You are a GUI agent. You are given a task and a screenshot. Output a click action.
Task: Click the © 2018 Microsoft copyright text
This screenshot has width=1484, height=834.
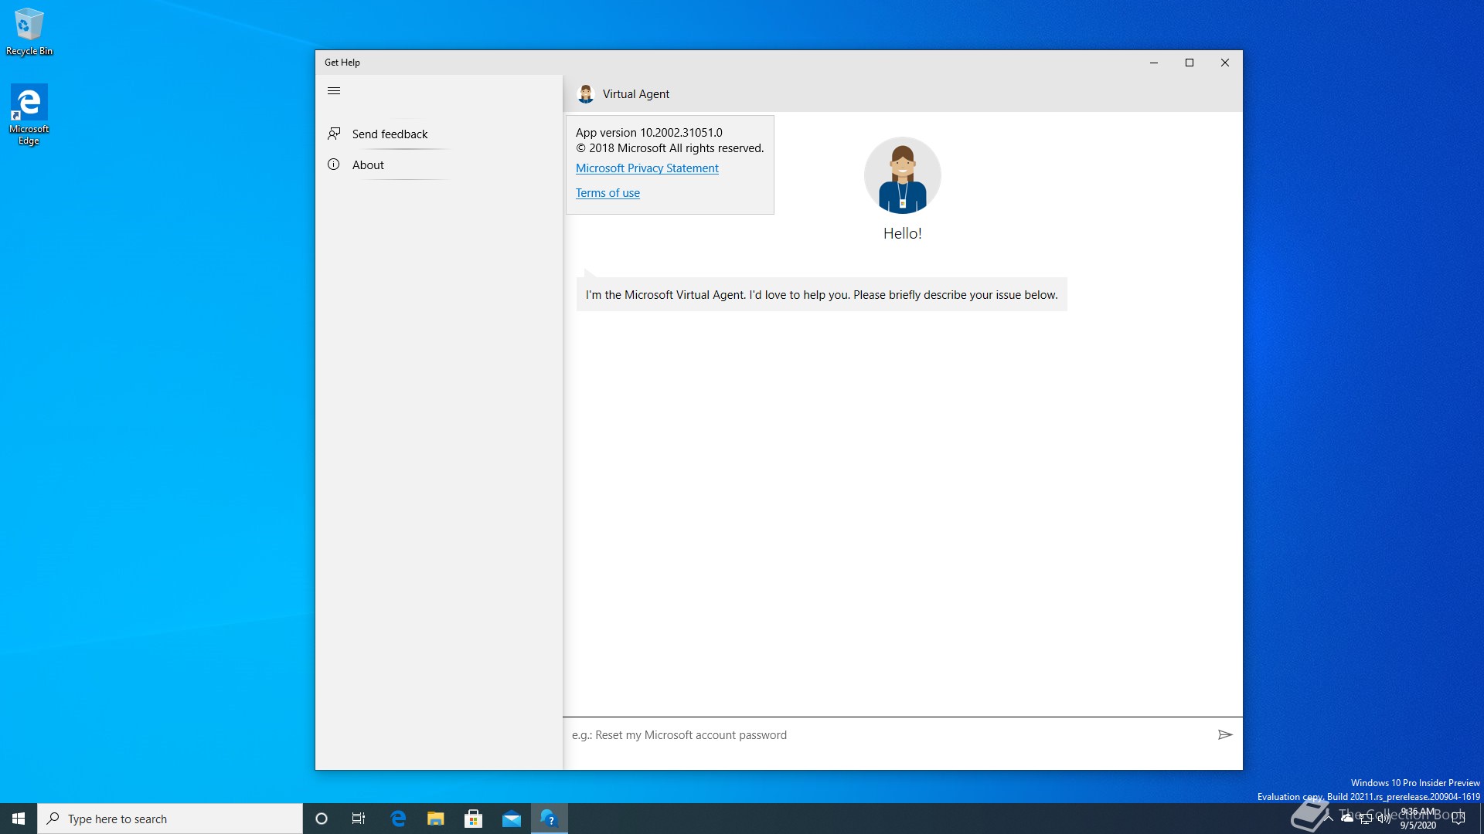tap(669, 148)
